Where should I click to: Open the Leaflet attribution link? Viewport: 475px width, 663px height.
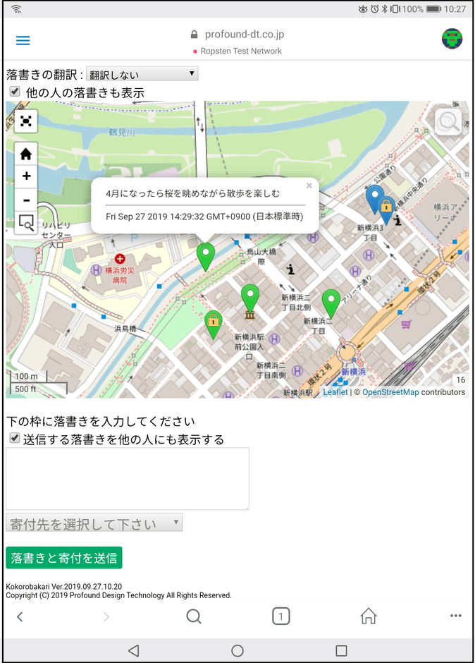pyautogui.click(x=335, y=392)
